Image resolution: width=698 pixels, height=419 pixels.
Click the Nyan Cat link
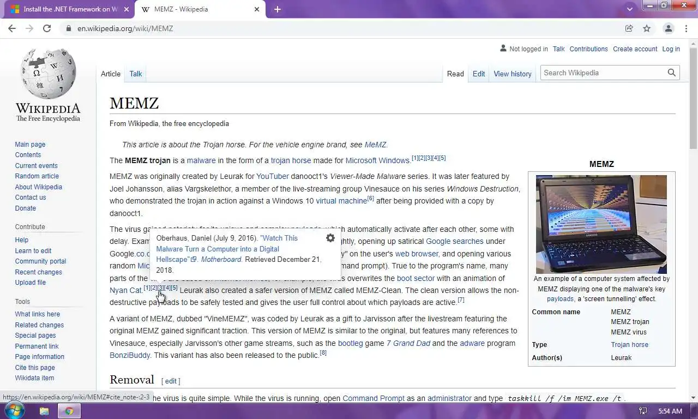[x=126, y=290]
